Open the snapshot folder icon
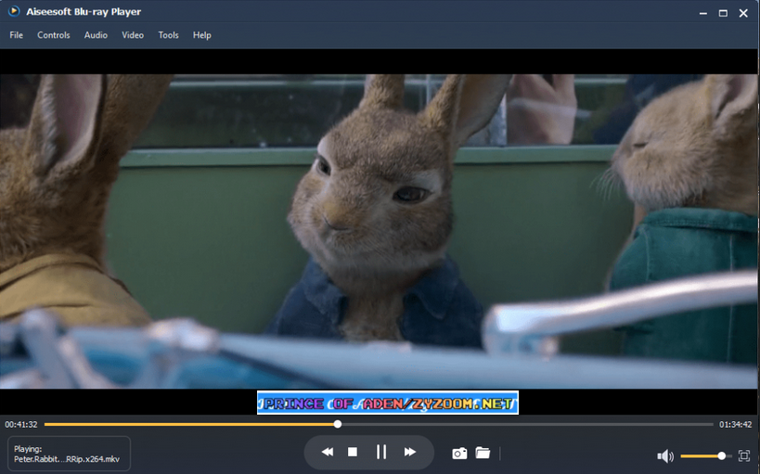This screenshot has height=474, width=760. click(x=483, y=453)
